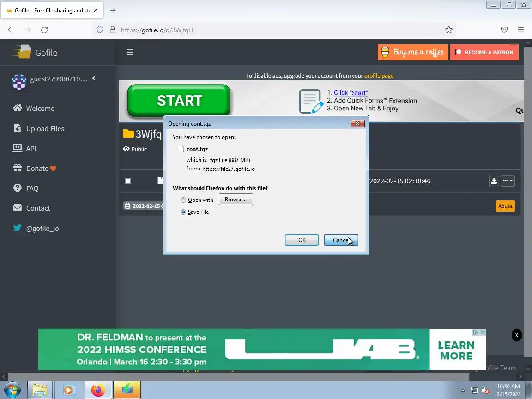This screenshot has width=532, height=399.
Task: Click the file download icon
Action: tap(494, 181)
